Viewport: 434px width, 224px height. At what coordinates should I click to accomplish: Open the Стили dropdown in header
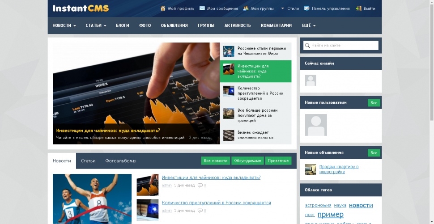[290, 8]
